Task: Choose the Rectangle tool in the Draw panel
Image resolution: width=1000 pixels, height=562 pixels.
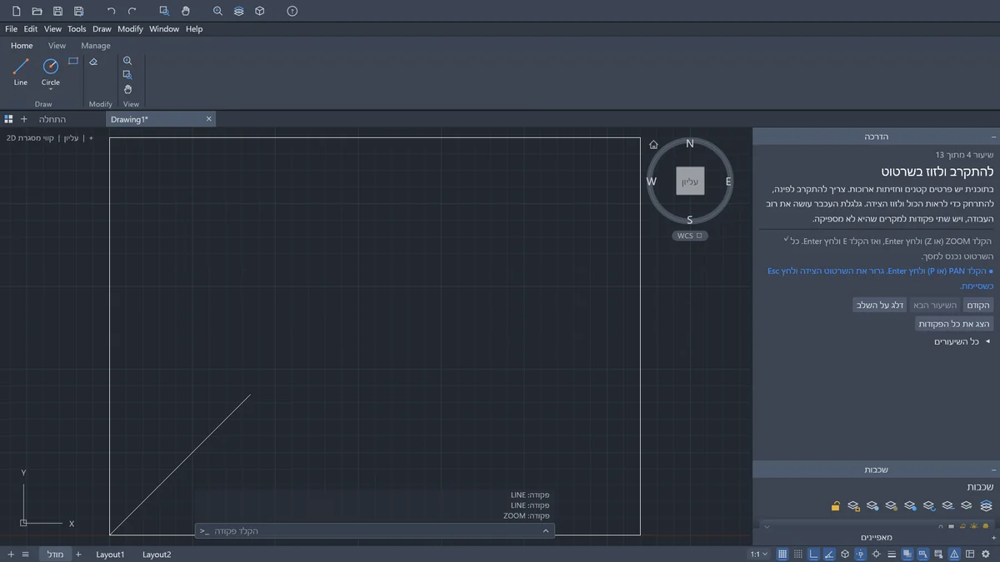Action: click(73, 61)
